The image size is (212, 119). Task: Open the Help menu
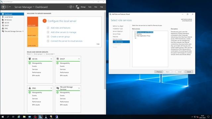click(101, 7)
